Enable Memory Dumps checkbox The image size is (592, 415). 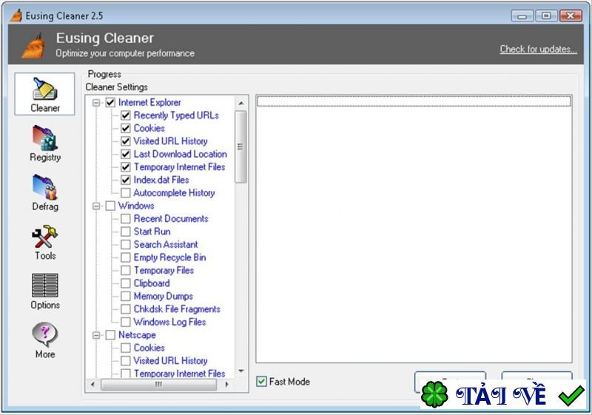tap(126, 296)
